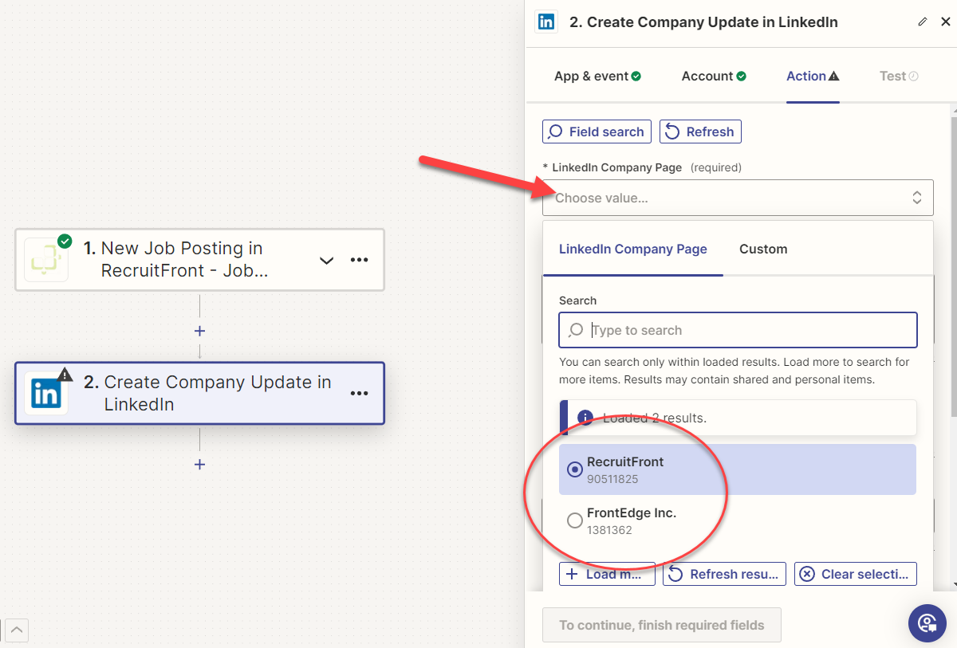Select the RecruitFront radio option
957x648 pixels.
click(574, 469)
